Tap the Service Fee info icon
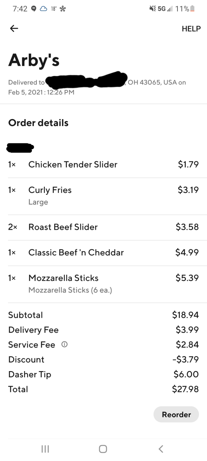Viewport: 207px width, 461px height. pyautogui.click(x=64, y=345)
